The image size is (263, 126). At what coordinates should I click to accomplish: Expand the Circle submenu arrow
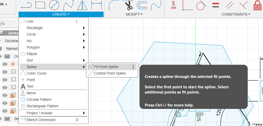point(84,35)
